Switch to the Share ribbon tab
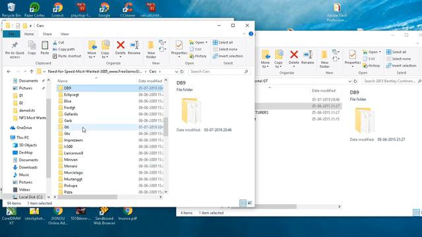422x237 pixels. click(x=47, y=34)
